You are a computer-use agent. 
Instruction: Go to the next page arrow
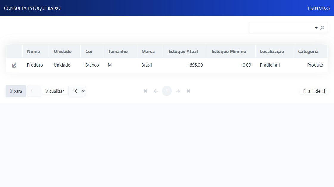click(178, 91)
